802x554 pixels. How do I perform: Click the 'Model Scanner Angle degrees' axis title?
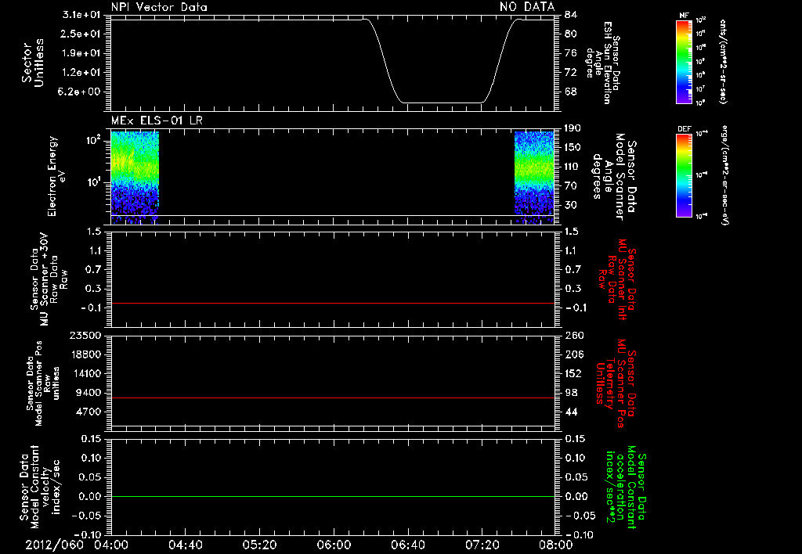(x=614, y=177)
